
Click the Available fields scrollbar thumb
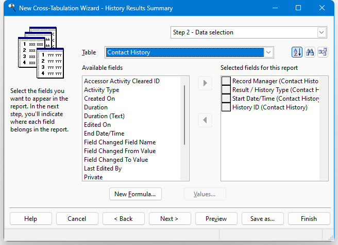click(184, 115)
